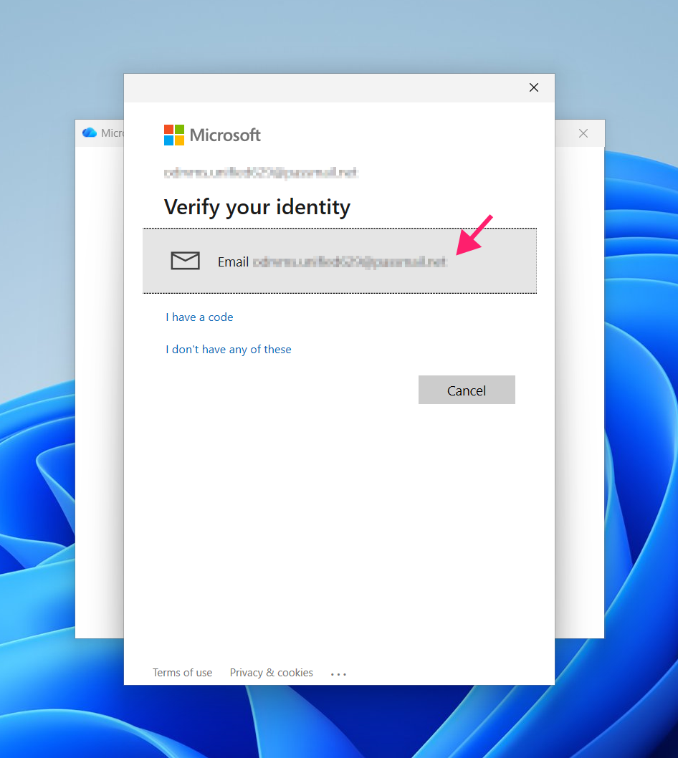Open the more options ellipsis in footer
678x758 pixels.
pos(338,674)
